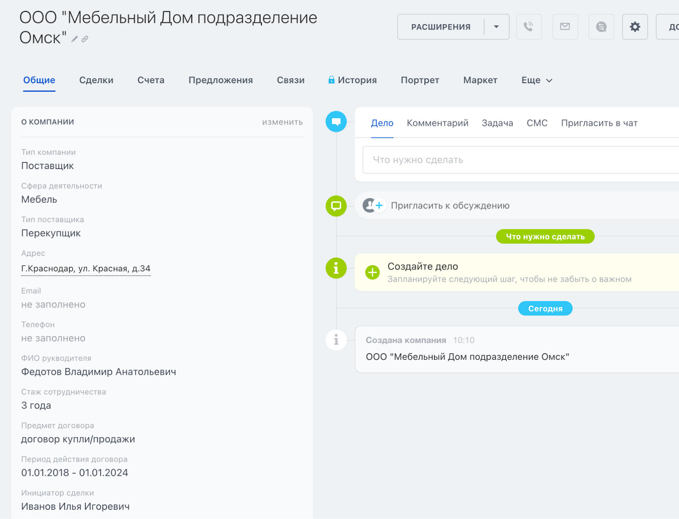The height and width of the screenshot is (519, 679).
Task: Click gray info icon near Создана компания
Action: click(x=336, y=340)
